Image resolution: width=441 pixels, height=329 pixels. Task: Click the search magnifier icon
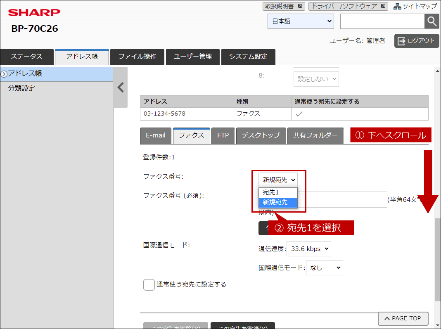[x=432, y=21]
